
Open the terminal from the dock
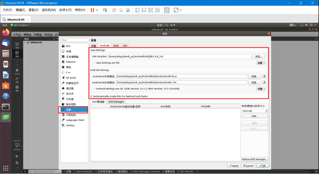coord(6,107)
